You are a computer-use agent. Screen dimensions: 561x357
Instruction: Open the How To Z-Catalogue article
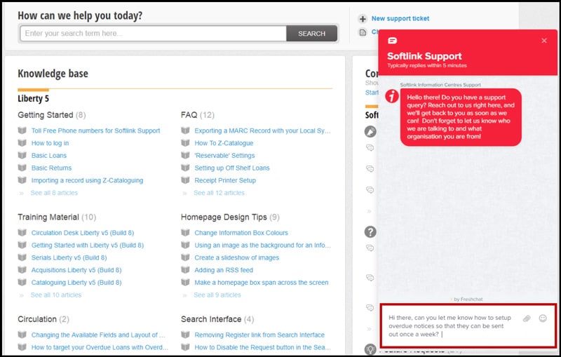tap(224, 143)
